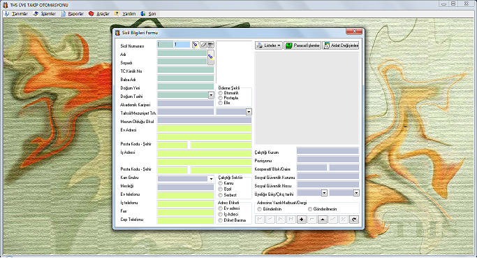Open the Kan Grubu dropdown
Image resolution: width=477 pixels, height=258 pixels.
(211, 179)
